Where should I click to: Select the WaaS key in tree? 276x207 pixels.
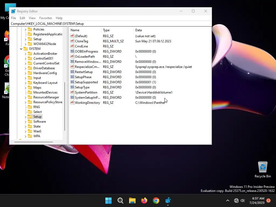37,131
